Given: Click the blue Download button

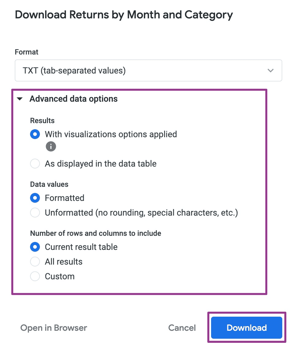Looking at the screenshot, I should [x=246, y=328].
